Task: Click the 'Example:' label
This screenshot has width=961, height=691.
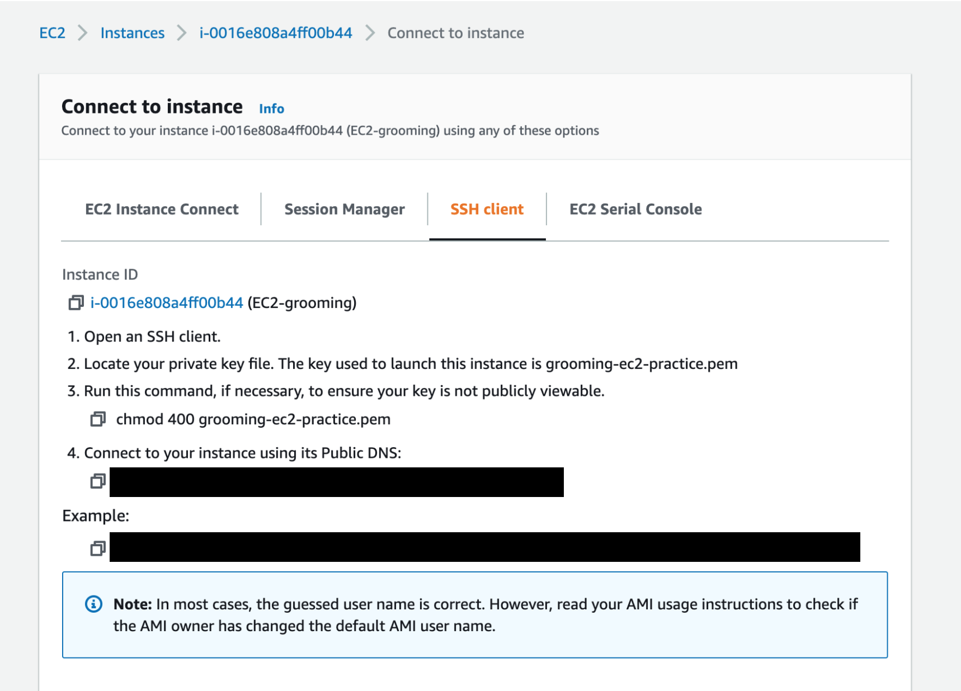Action: click(x=96, y=515)
